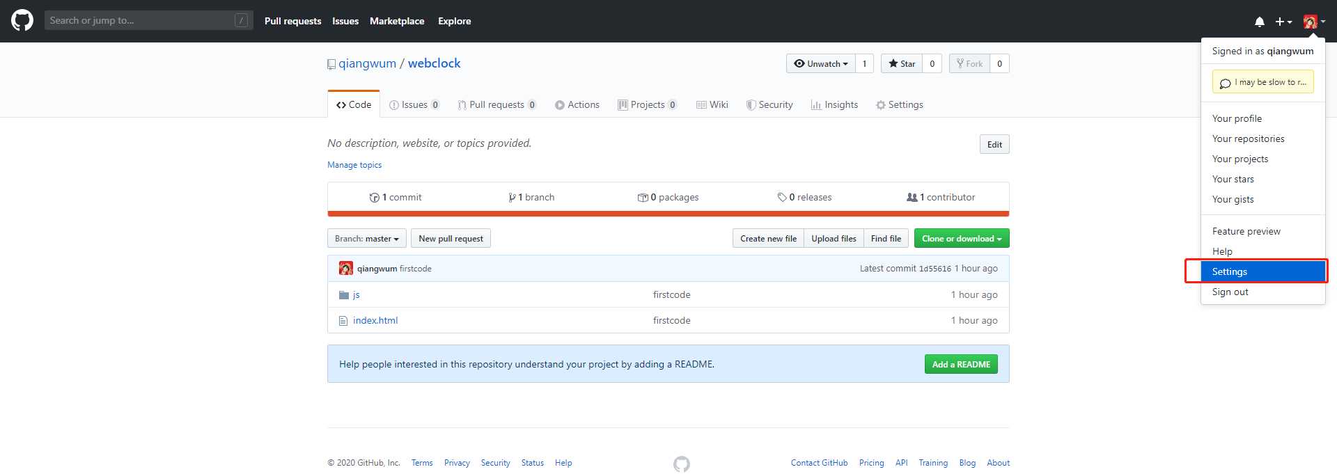Open Marketplace in top navigation
1337x474 pixels.
pos(397,21)
